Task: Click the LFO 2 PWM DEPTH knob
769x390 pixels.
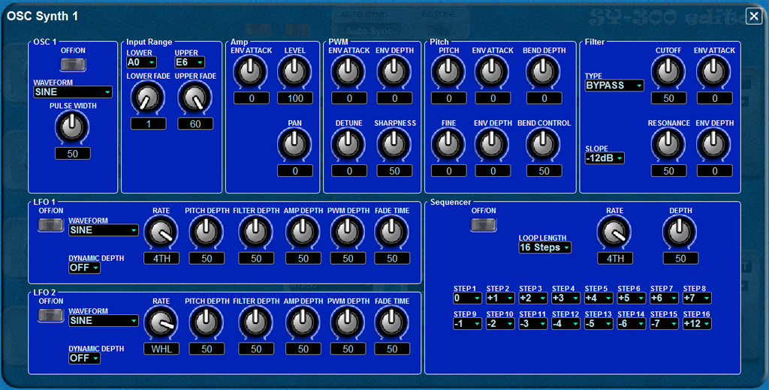Action: tap(347, 322)
